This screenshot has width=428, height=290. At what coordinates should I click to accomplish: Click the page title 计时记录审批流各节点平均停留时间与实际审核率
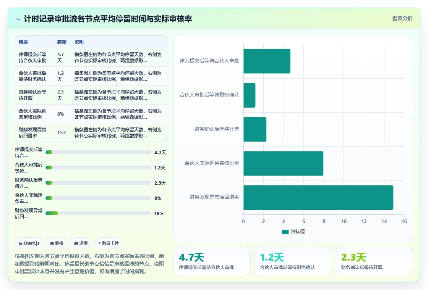coord(108,19)
